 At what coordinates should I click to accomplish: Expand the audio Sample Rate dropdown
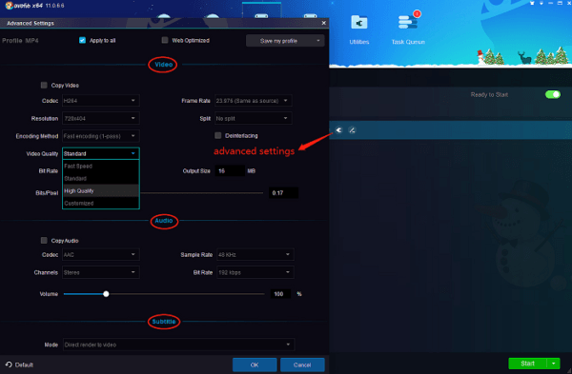pos(255,254)
